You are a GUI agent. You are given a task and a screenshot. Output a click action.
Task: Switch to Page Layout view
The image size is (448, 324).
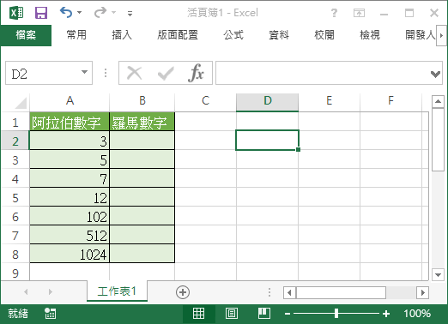pos(231,314)
